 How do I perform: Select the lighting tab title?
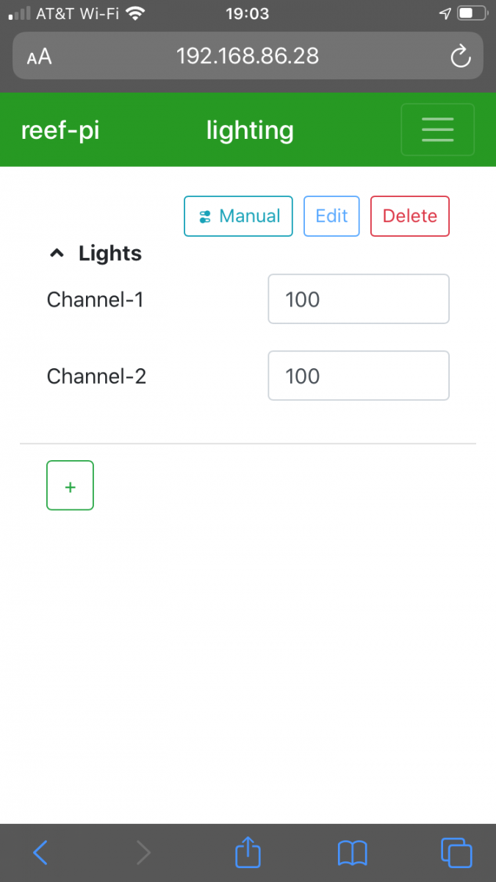250,130
